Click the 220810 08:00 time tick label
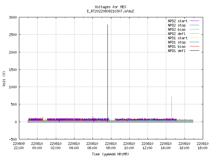 [x=111, y=146]
